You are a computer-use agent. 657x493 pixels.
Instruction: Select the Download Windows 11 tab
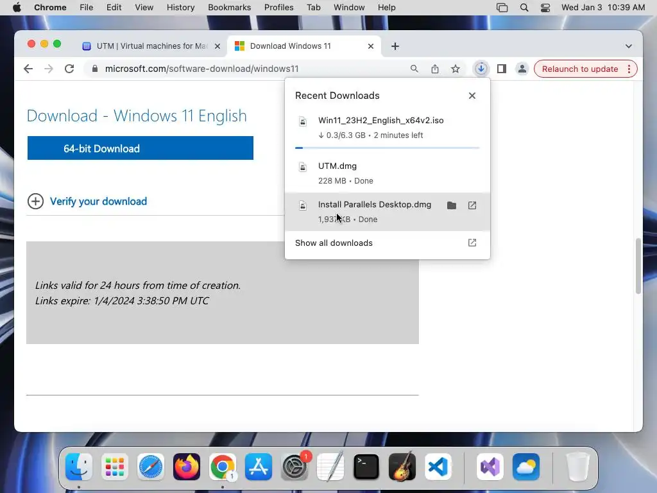(x=303, y=46)
